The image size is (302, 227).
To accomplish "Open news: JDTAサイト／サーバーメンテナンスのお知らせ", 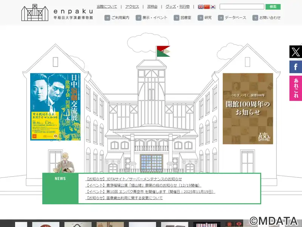I will point(134,179).
